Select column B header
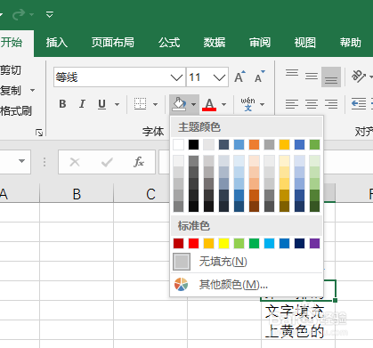The height and width of the screenshot is (348, 373). (x=77, y=194)
